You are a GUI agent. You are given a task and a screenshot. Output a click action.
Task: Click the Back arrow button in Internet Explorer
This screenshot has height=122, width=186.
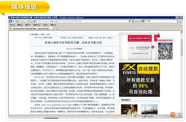(10, 21)
